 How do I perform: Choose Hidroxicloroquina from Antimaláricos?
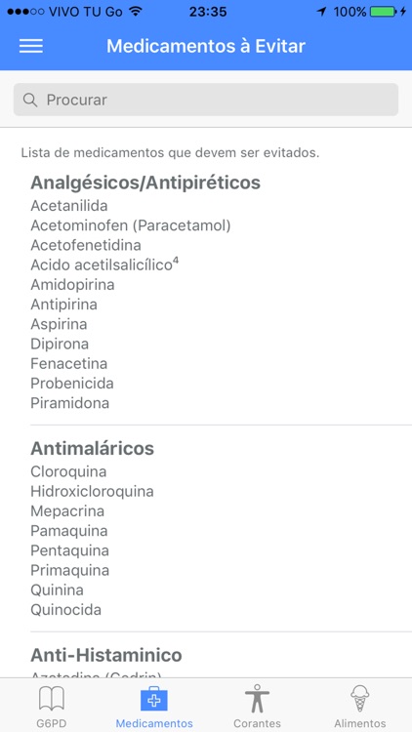pos(92,491)
